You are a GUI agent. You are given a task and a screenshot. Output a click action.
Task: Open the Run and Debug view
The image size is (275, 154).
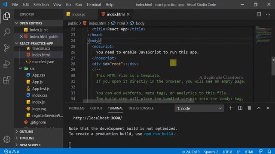[7, 64]
